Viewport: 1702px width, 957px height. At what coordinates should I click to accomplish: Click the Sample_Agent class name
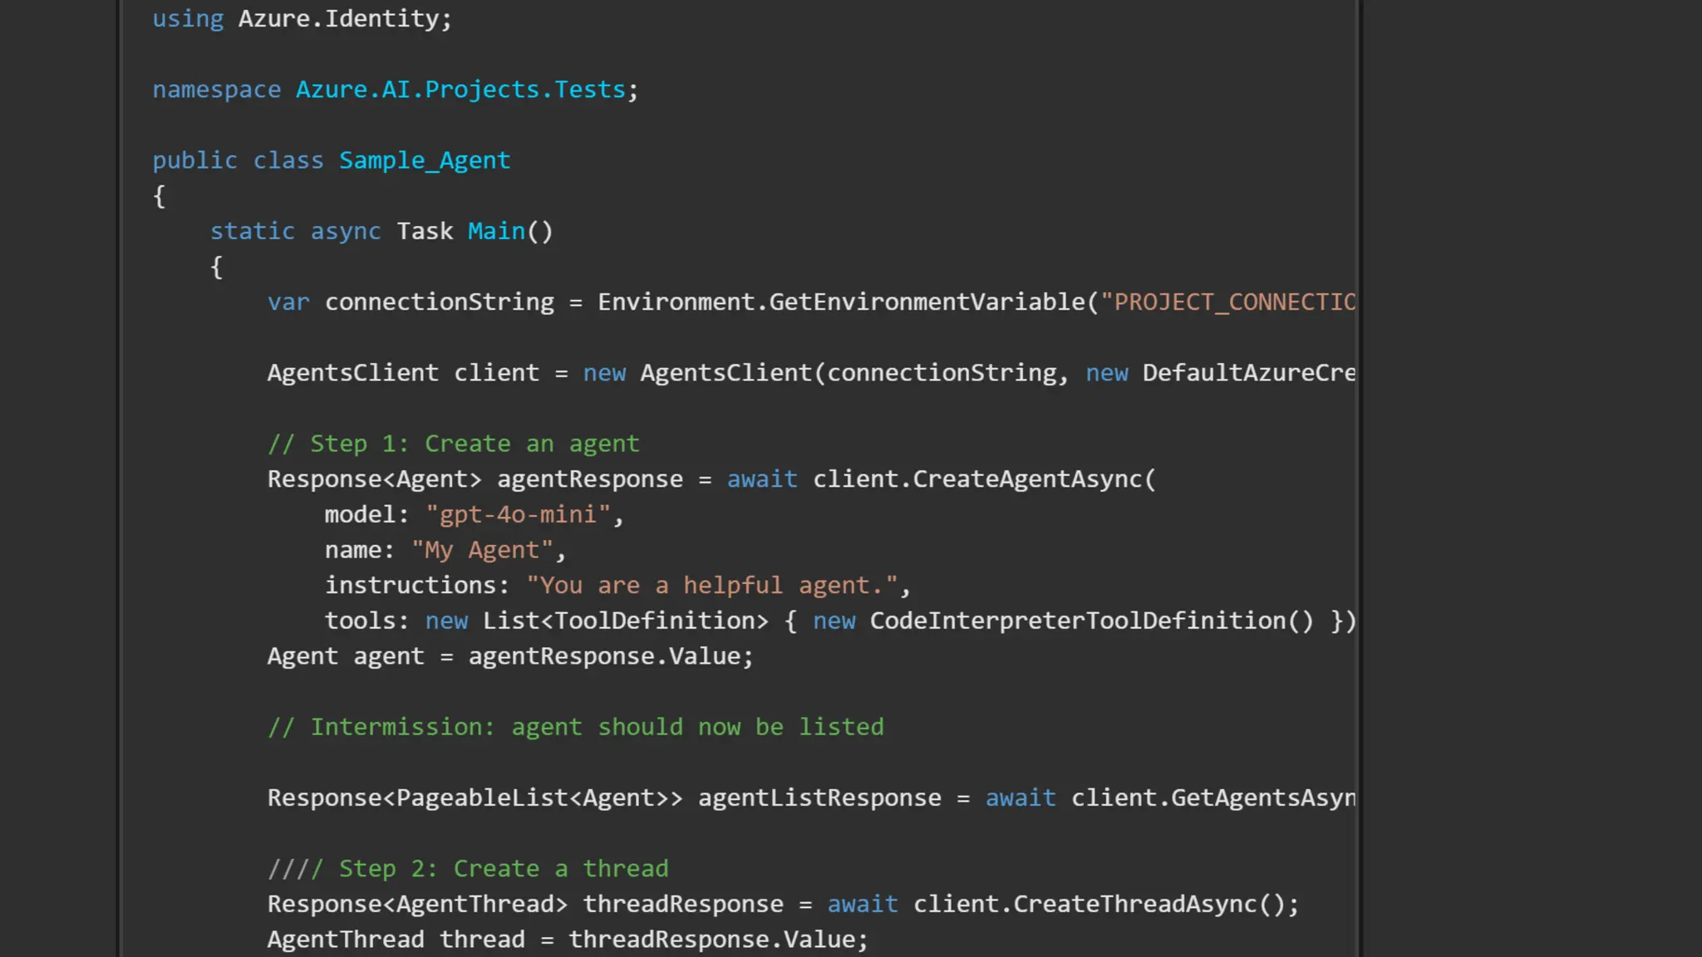(x=424, y=160)
